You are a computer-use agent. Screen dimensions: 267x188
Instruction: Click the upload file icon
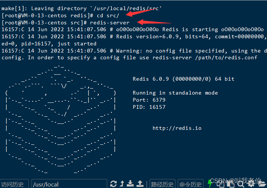click(x=140, y=184)
